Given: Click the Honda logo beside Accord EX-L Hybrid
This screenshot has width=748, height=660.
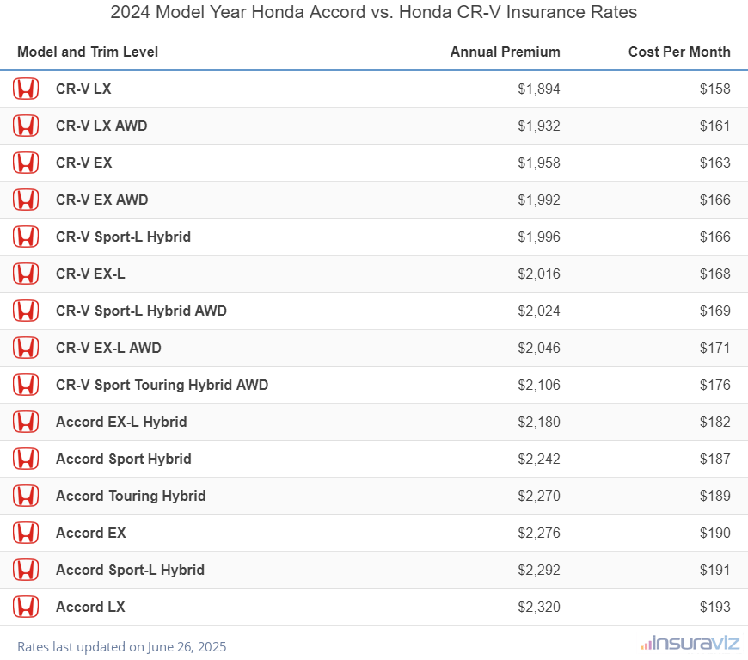Looking at the screenshot, I should 26,422.
